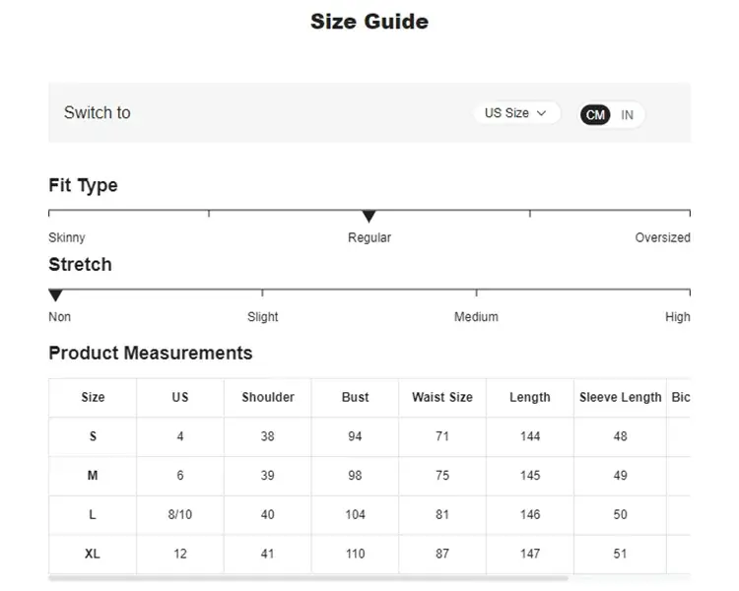Click the Sleeve Length column header
Screen dimensions: 739x591
click(621, 397)
